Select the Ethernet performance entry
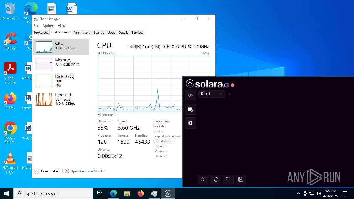The height and width of the screenshot is (199, 354). click(61, 99)
